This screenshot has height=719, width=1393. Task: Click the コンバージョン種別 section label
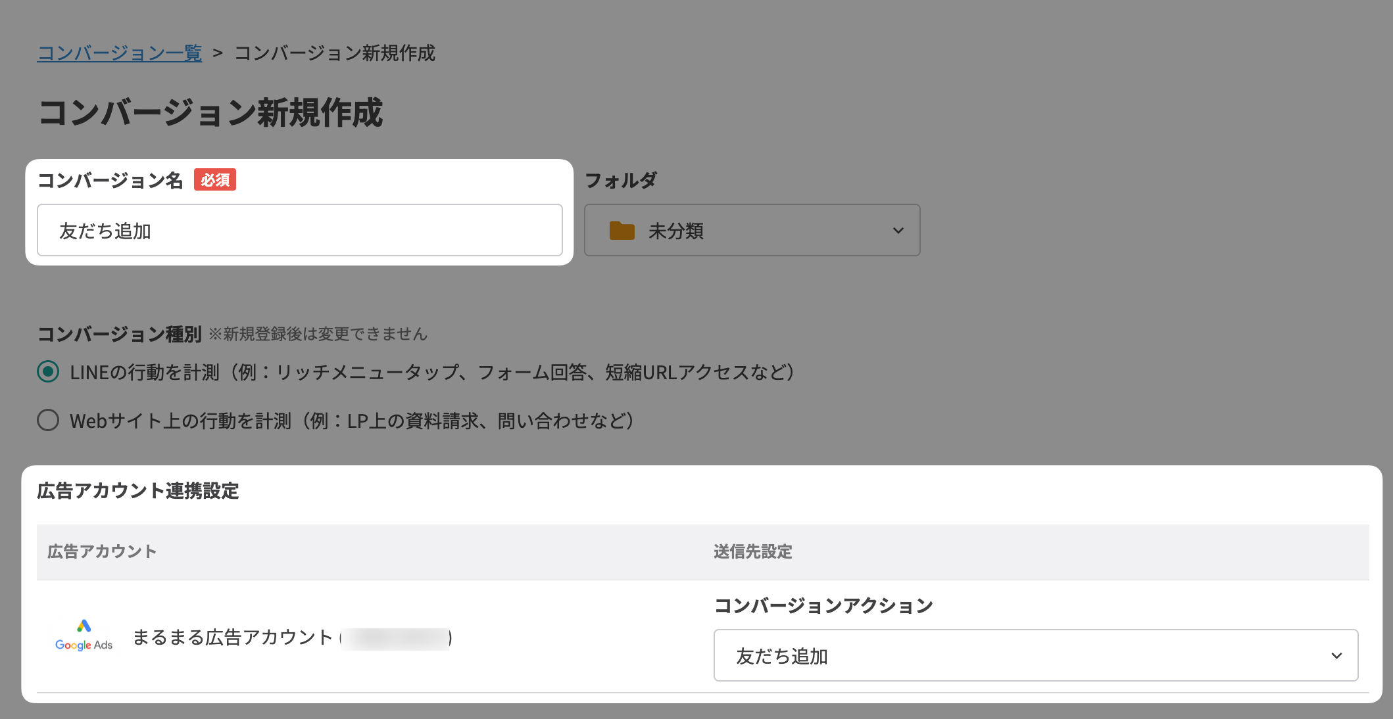click(119, 334)
